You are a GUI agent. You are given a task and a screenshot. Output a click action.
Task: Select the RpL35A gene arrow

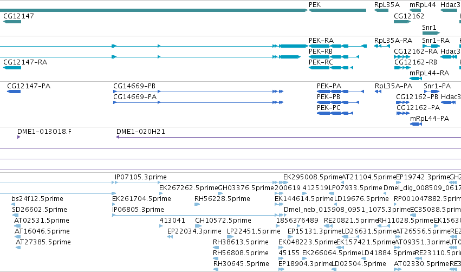381,10
